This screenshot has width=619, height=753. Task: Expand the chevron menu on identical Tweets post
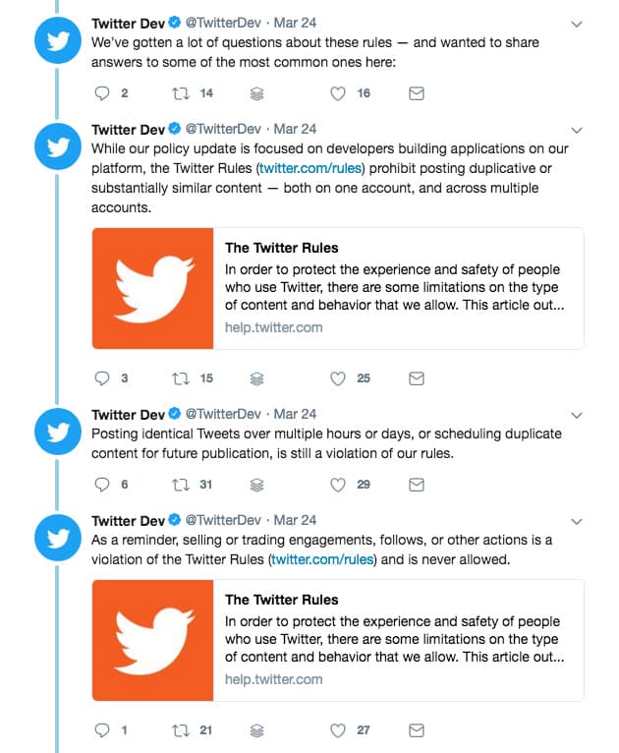click(577, 415)
